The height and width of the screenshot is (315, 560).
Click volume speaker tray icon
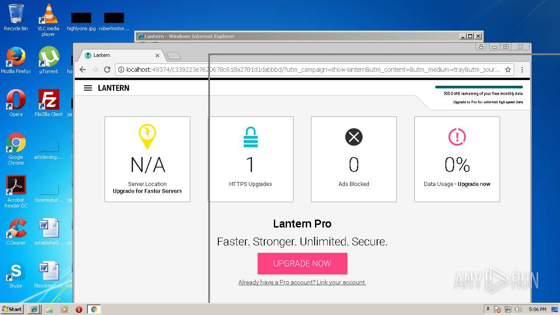(518, 309)
